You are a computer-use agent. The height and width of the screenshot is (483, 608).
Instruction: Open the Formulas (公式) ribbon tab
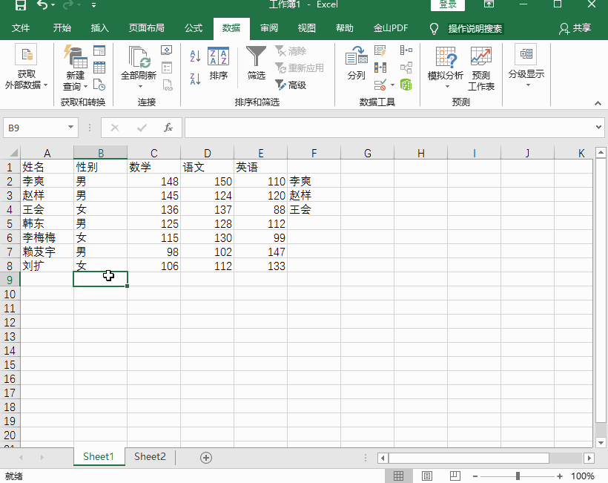[194, 28]
